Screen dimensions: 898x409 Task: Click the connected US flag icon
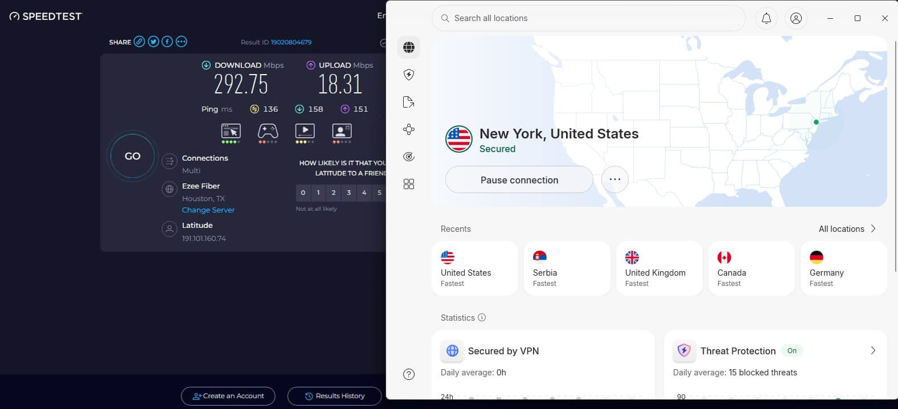coord(459,139)
